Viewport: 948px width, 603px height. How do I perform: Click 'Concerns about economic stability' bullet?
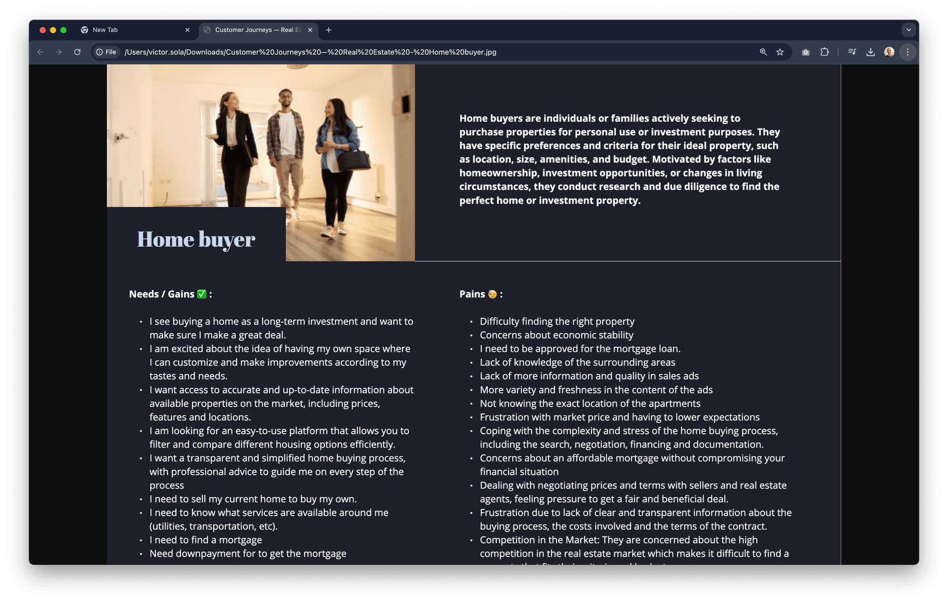(x=556, y=335)
